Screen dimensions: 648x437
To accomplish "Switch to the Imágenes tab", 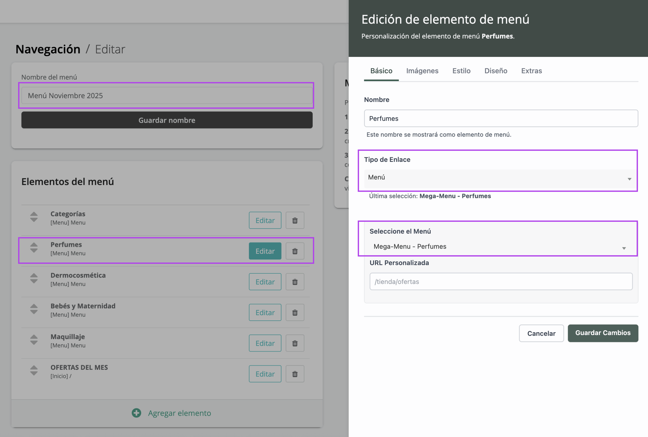I will pos(422,71).
